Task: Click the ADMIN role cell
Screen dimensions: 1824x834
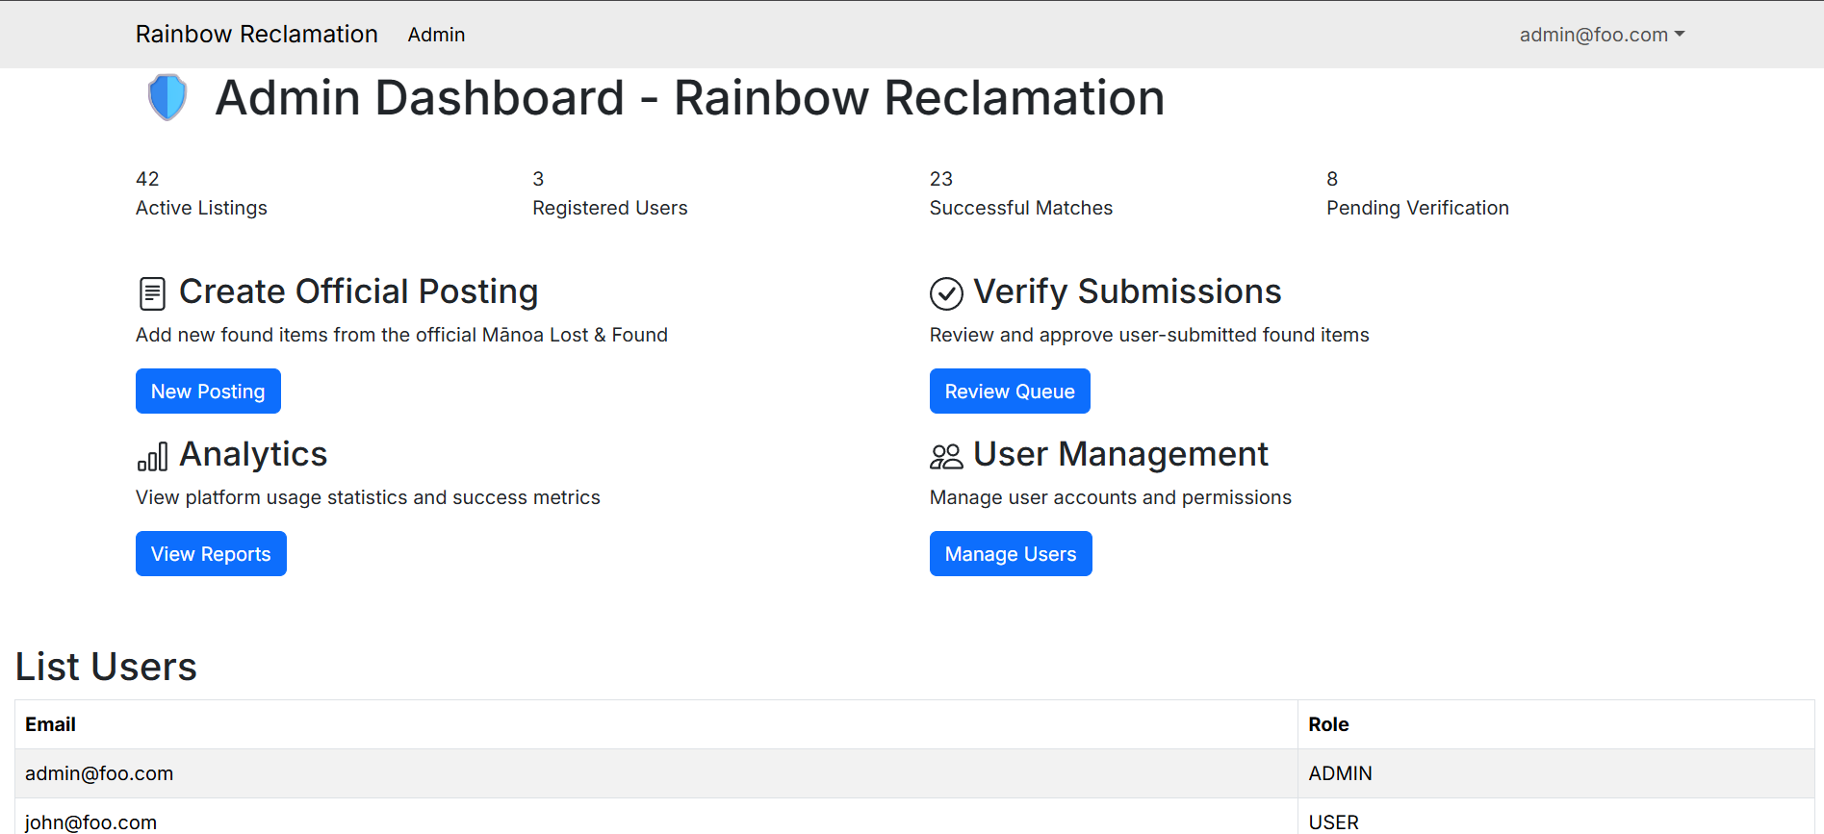Action: click(1340, 773)
